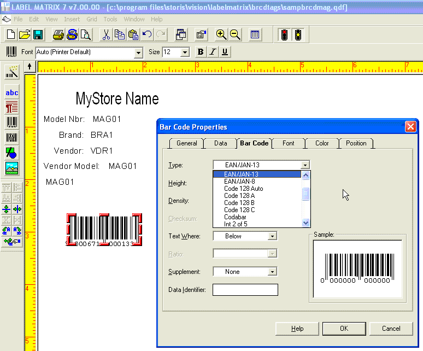Select the paragraph text tool

coord(12,107)
